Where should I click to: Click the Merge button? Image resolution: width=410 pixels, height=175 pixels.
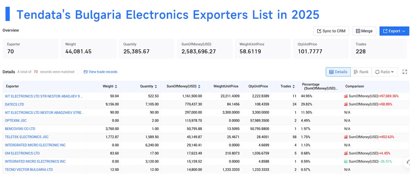(364, 31)
